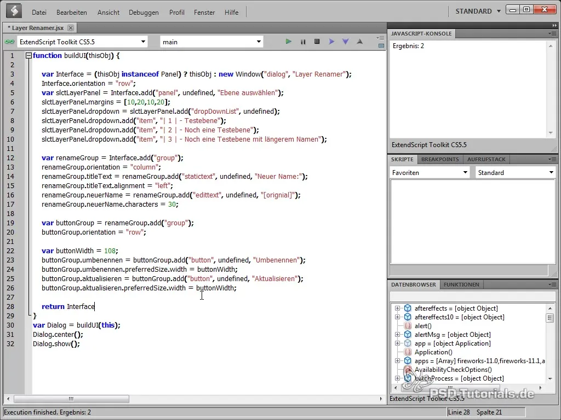Image resolution: width=561 pixels, height=420 pixels.
Task: Click the cube icon next to app
Action: tap(408, 343)
